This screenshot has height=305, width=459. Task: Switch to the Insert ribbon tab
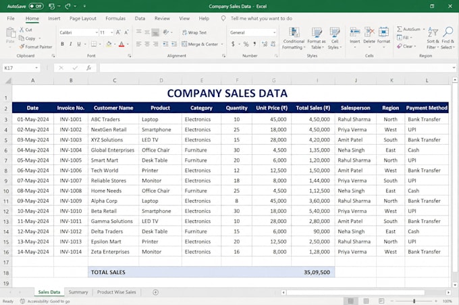tap(54, 18)
